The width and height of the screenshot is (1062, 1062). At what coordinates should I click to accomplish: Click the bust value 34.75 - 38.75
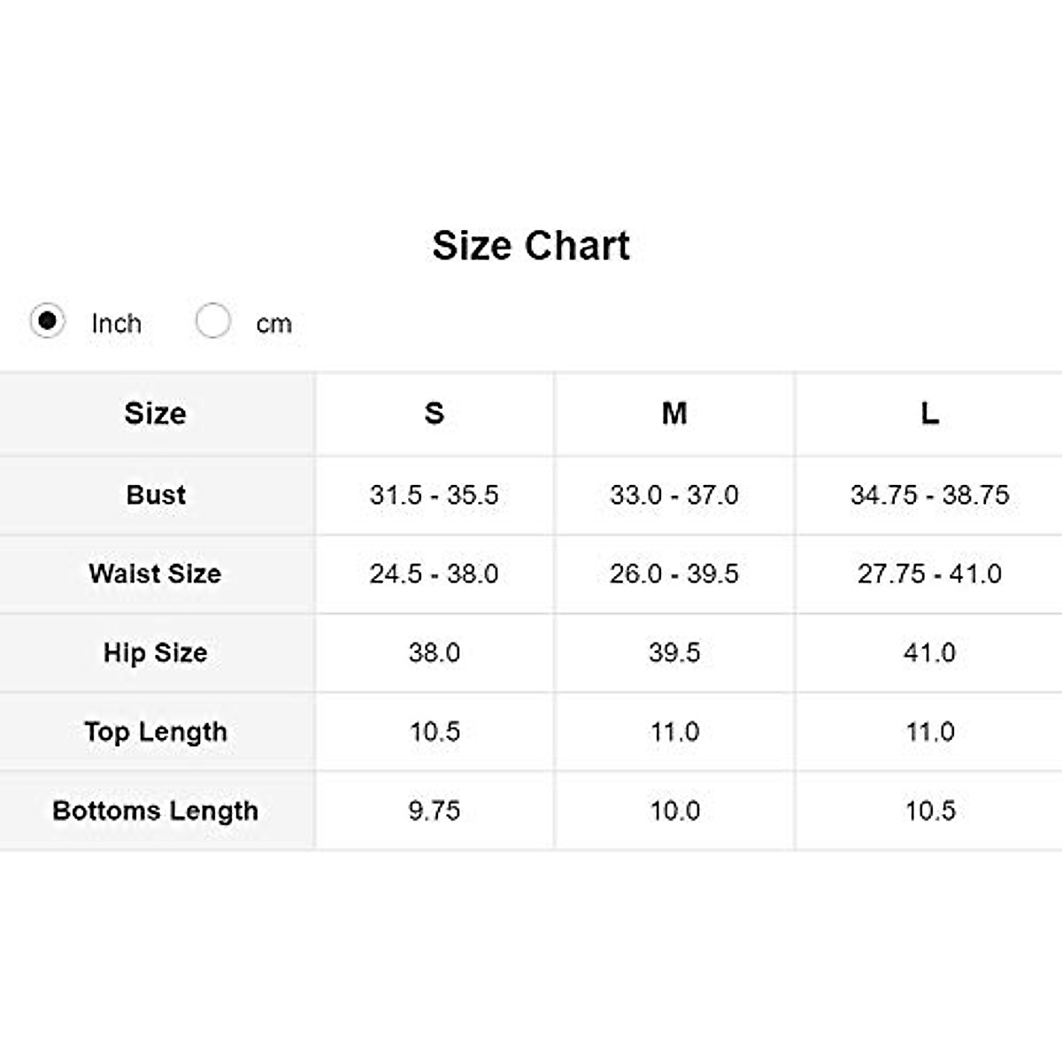[x=929, y=495]
